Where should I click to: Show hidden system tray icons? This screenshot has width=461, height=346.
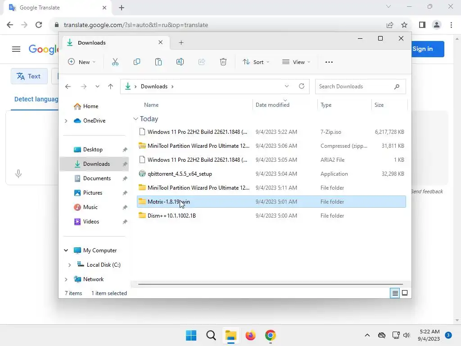point(367,335)
